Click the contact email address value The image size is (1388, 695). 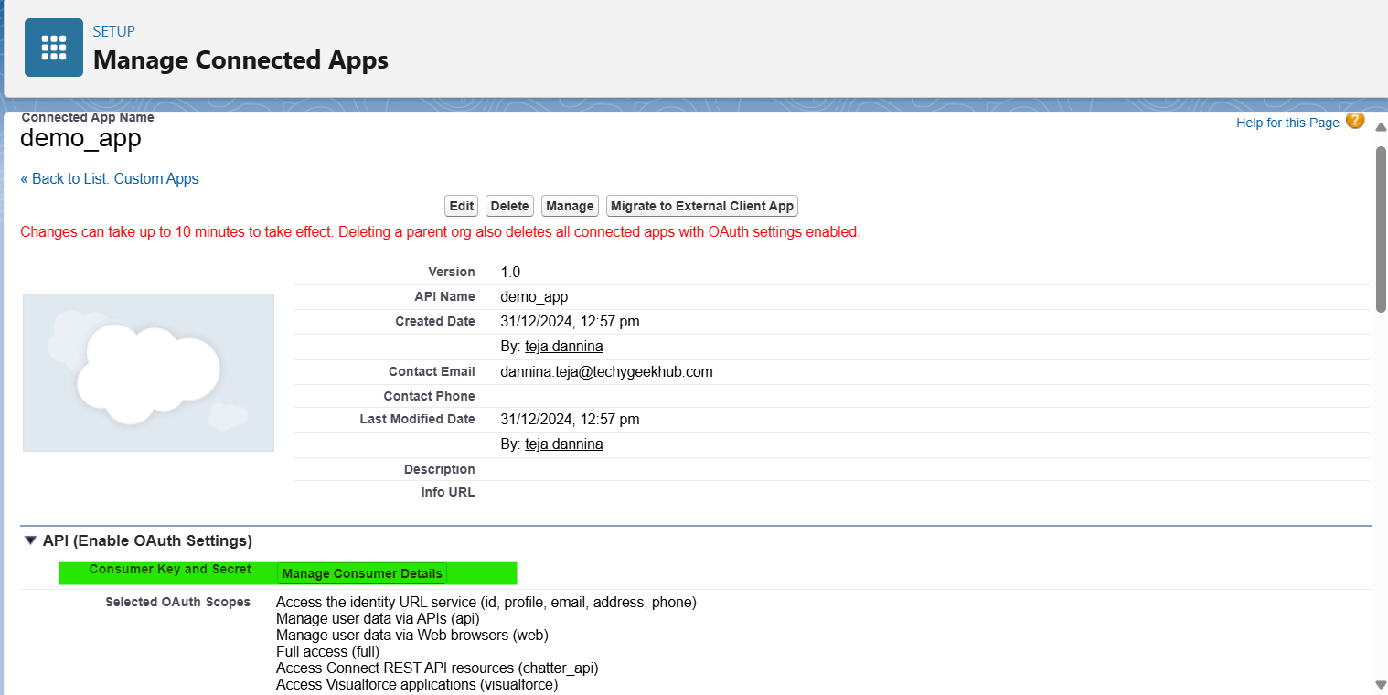pyautogui.click(x=606, y=371)
